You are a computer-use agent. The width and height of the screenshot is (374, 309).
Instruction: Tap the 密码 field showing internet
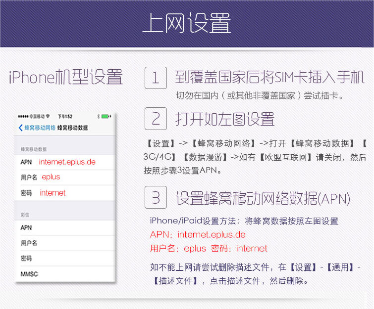[x=67, y=193]
